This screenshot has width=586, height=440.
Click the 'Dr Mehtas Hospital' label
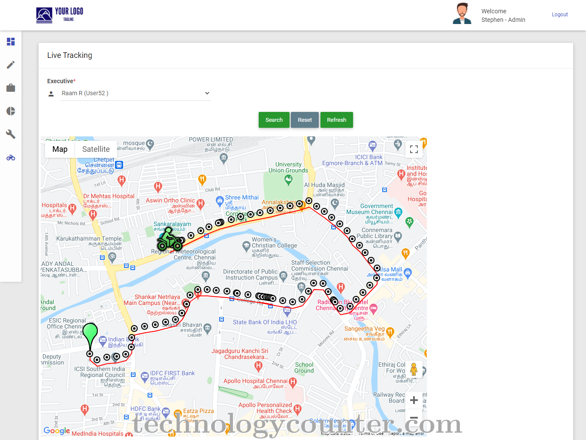click(109, 196)
